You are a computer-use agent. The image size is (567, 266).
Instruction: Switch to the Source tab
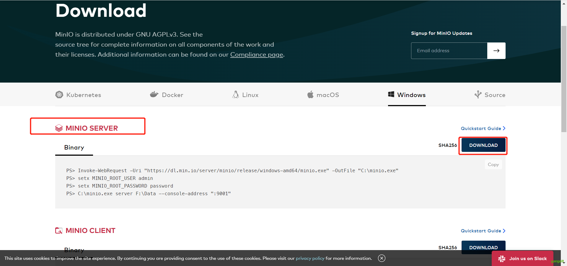pos(490,95)
